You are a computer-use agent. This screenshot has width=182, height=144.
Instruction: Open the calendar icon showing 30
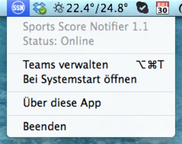[162, 8]
